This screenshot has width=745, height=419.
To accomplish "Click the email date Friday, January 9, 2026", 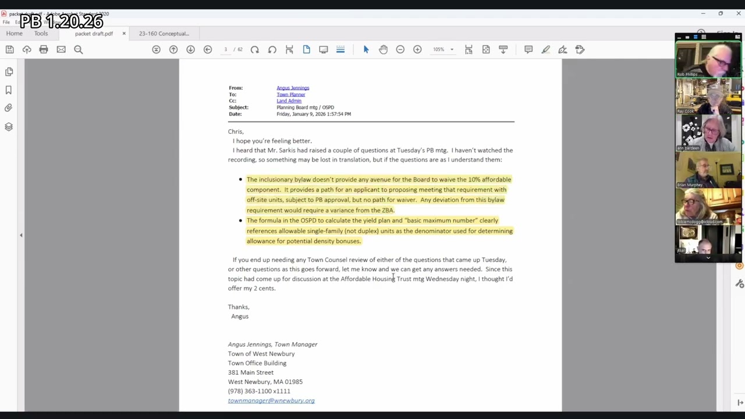I will [x=314, y=114].
